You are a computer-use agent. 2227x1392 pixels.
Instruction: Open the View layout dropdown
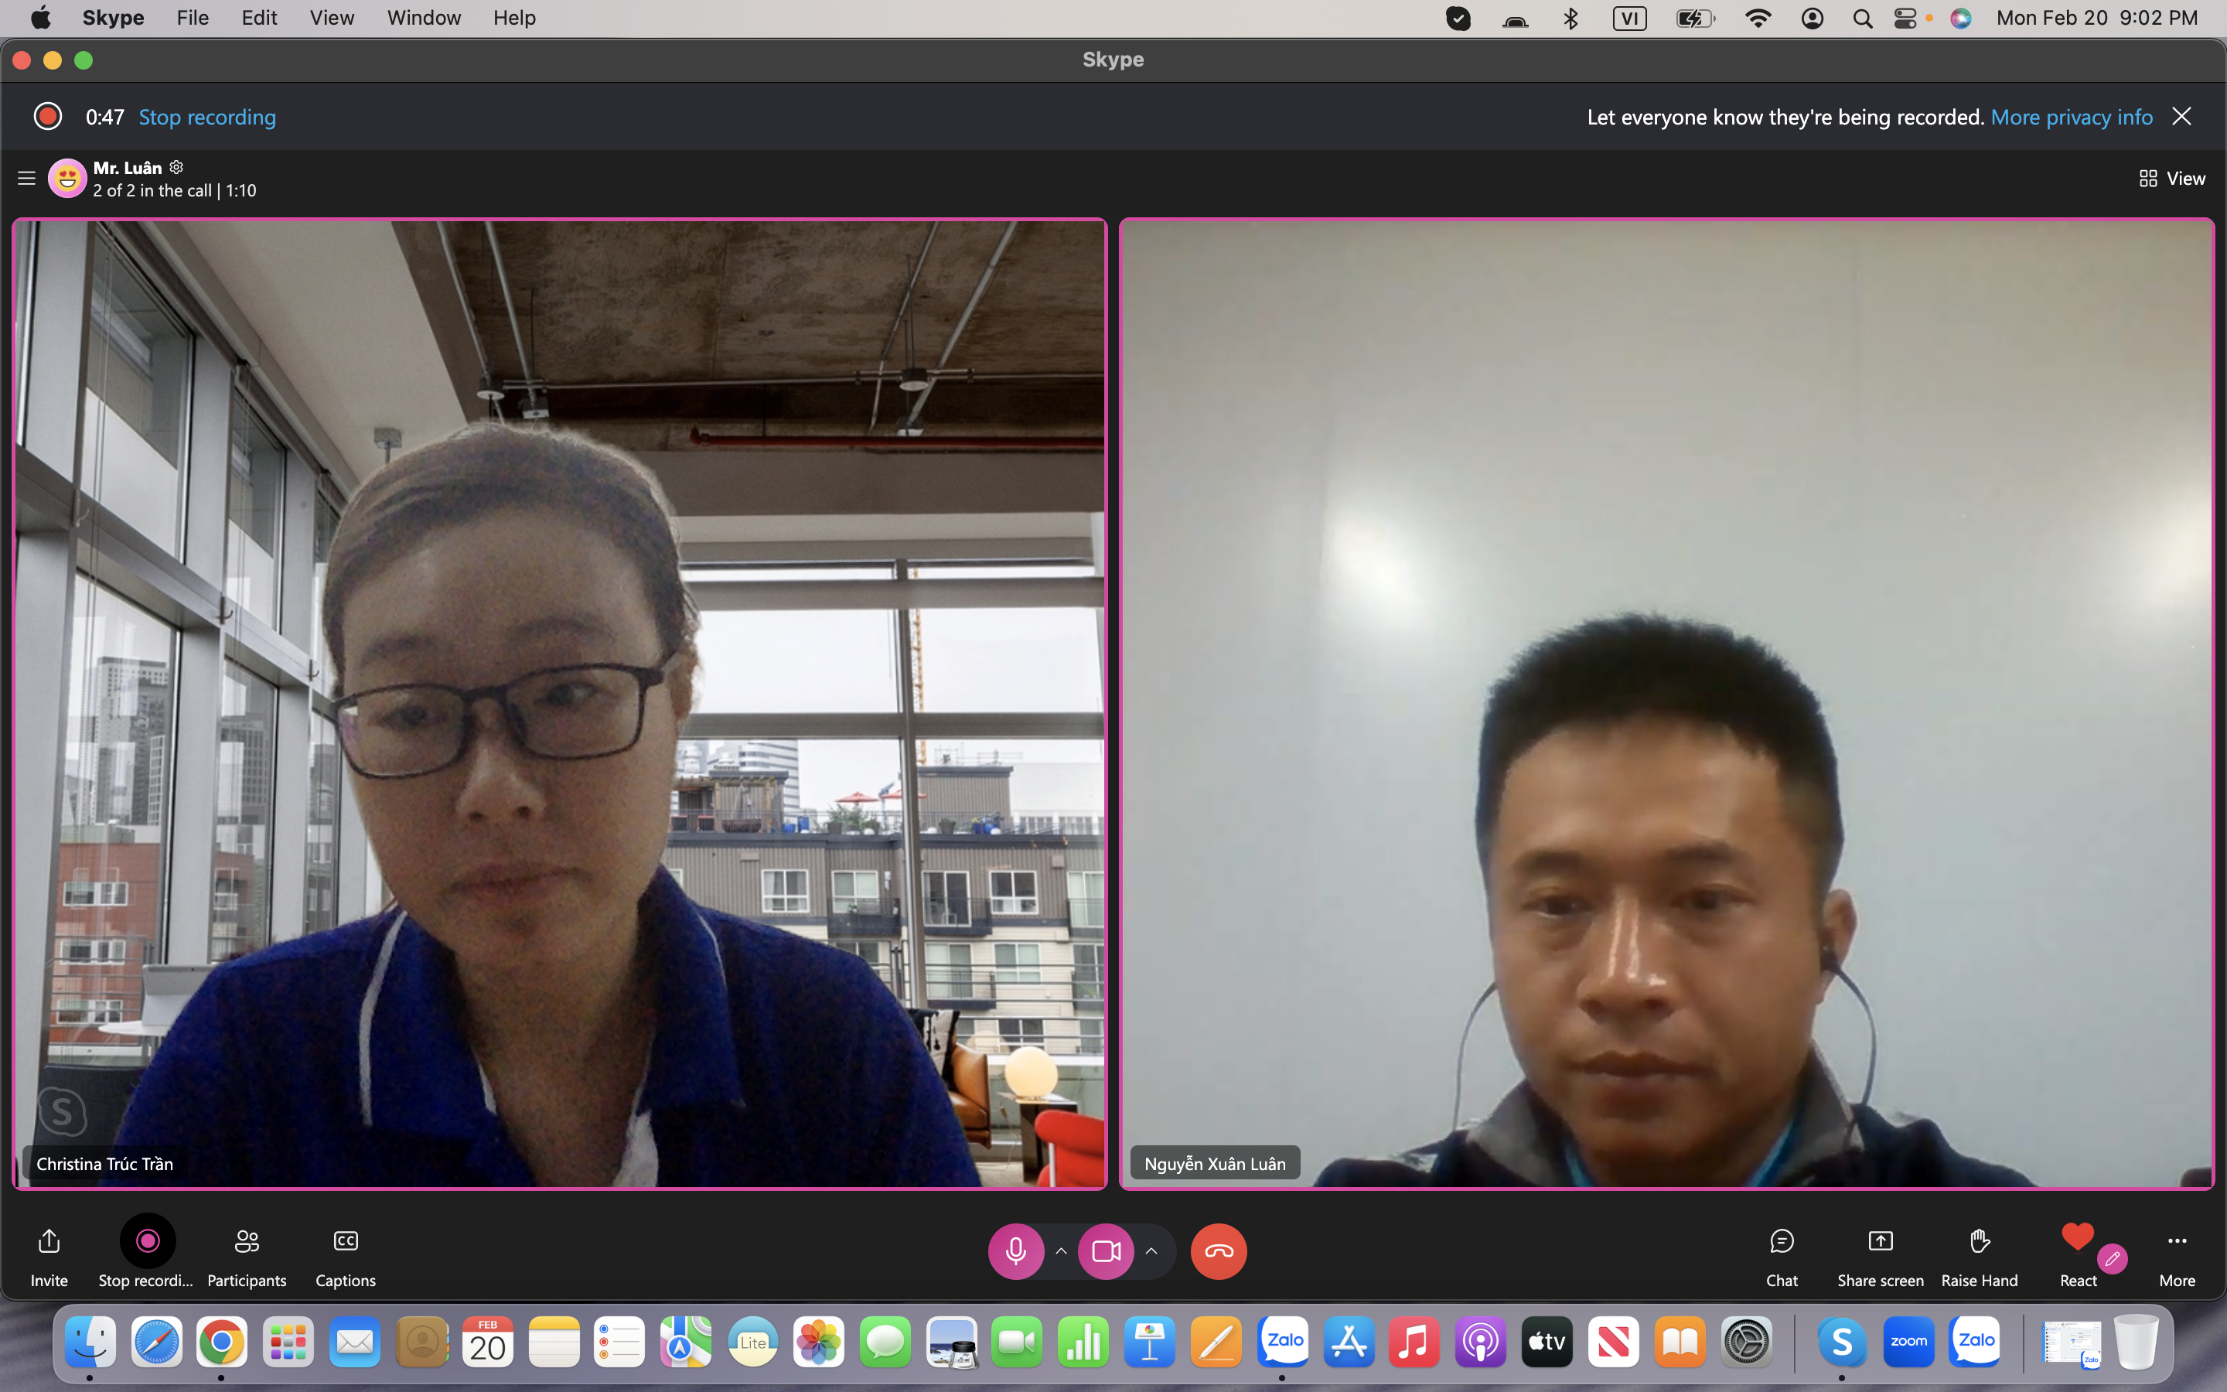[x=2172, y=179]
